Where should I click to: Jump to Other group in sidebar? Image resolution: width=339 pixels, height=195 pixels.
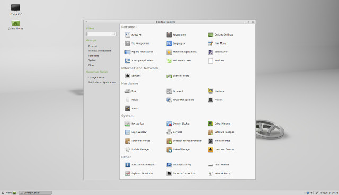[x=91, y=65]
